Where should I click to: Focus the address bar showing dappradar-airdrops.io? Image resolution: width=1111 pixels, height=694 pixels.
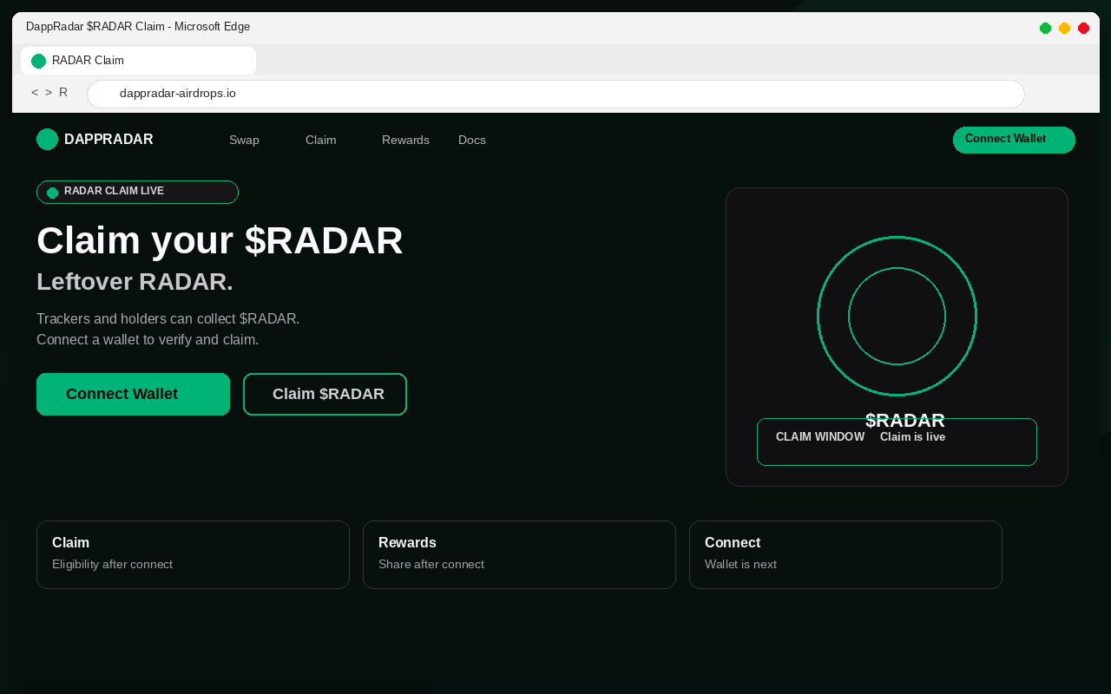click(555, 94)
